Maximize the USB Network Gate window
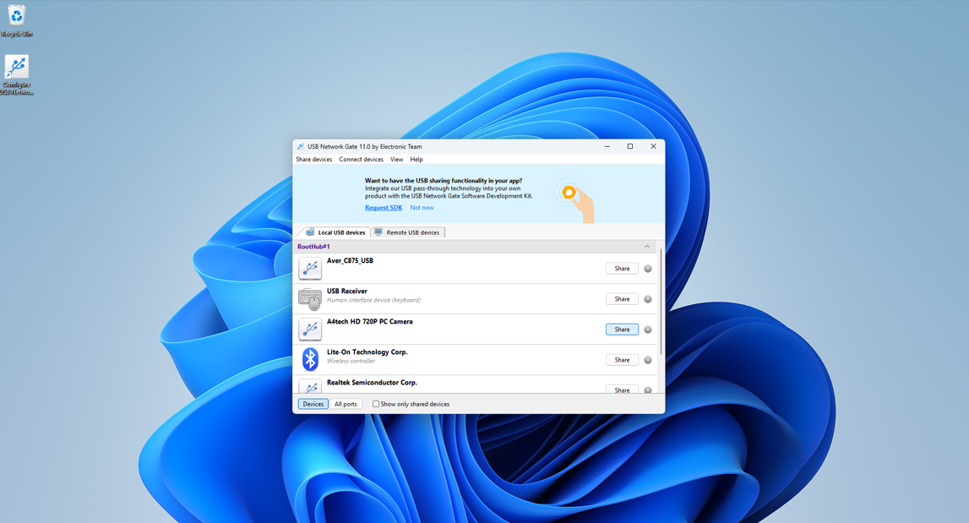 pos(629,146)
